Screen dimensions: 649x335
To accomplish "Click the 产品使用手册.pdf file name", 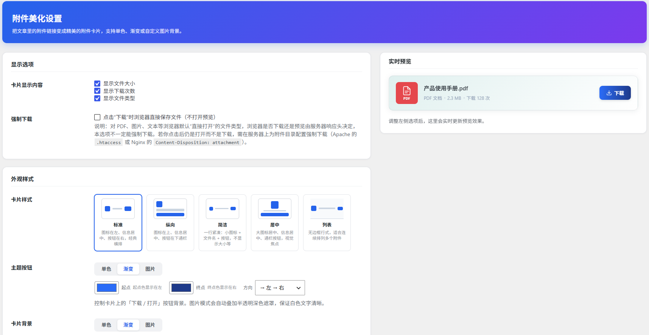I will (446, 88).
